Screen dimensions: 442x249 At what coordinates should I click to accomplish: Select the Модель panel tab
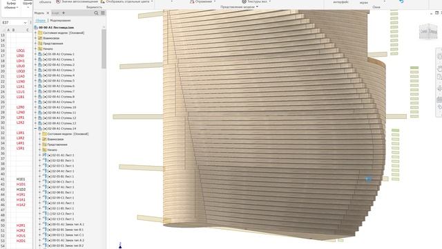click(39, 13)
